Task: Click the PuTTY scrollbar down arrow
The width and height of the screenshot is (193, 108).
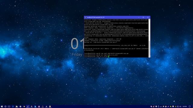Action: click(149, 57)
